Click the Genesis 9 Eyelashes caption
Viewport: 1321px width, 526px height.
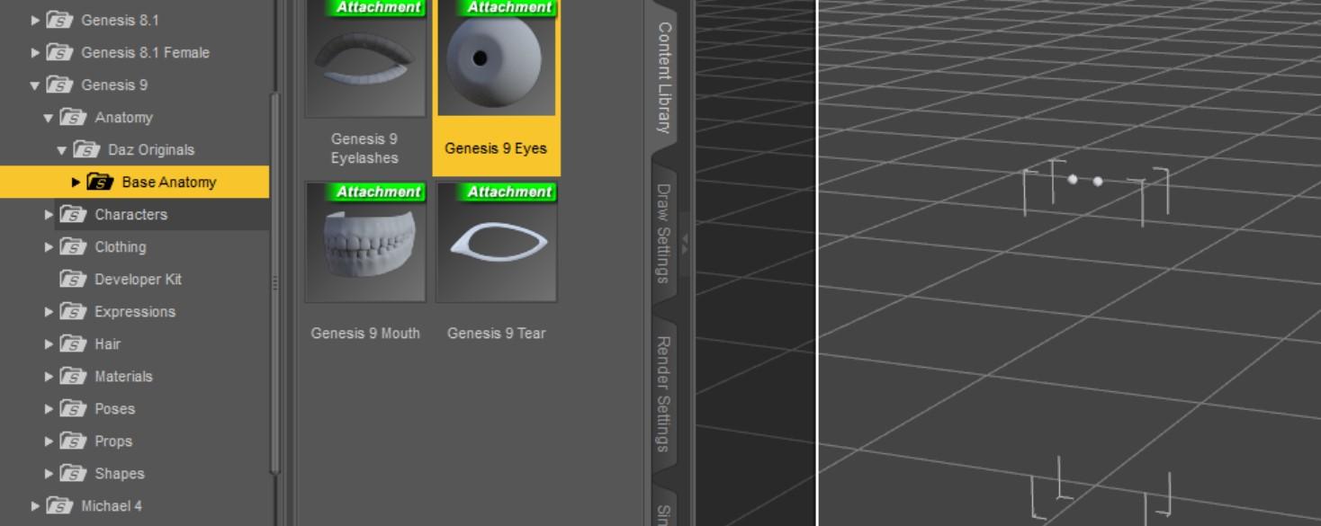click(x=364, y=148)
